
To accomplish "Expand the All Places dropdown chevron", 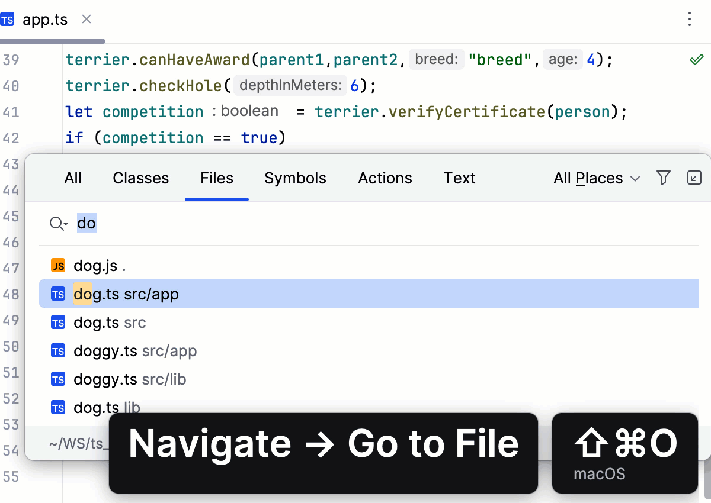I will [636, 178].
